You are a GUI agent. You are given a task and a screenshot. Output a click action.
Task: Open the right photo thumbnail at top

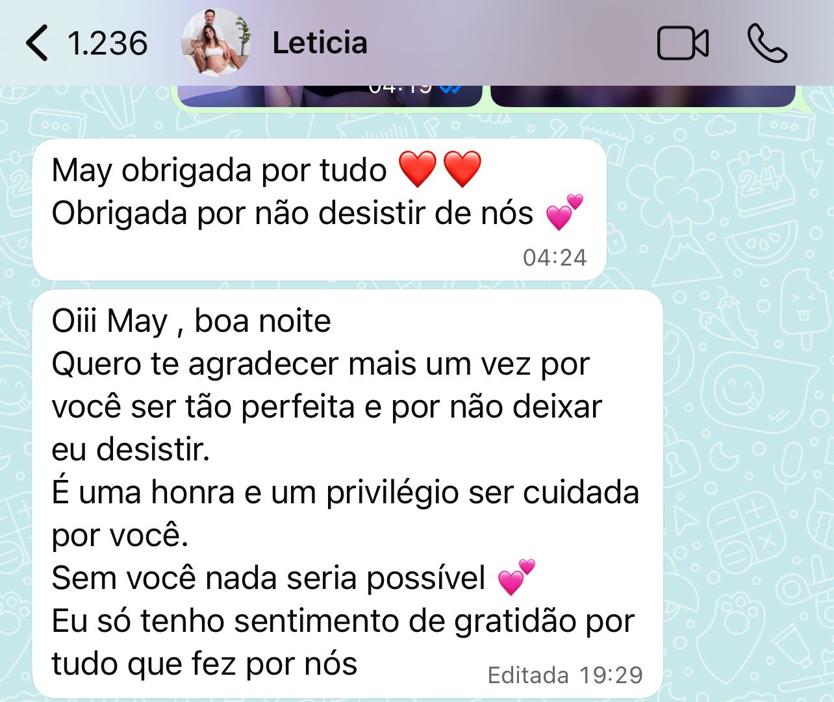(642, 95)
